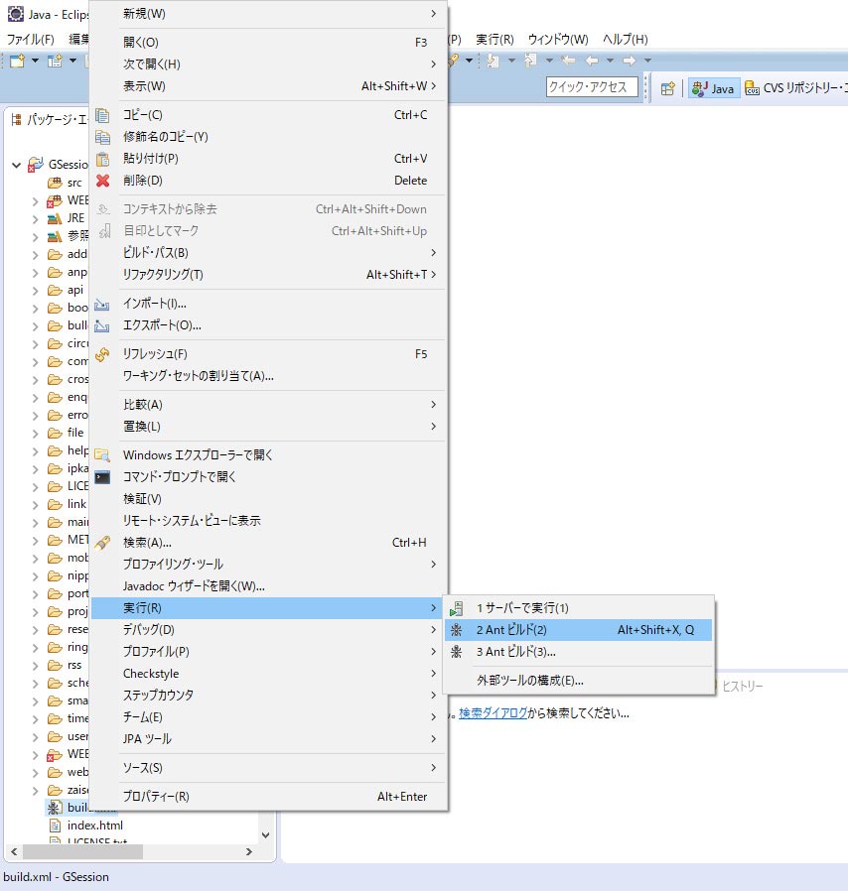Expand the api folder
This screenshot has height=891, width=848.
[x=36, y=291]
